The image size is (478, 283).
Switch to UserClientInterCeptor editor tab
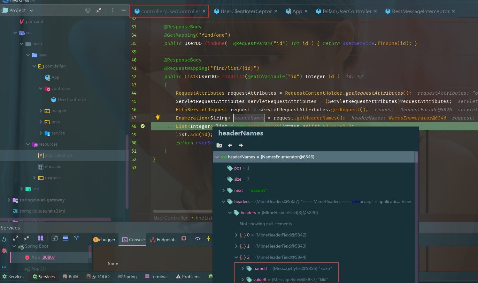click(246, 11)
